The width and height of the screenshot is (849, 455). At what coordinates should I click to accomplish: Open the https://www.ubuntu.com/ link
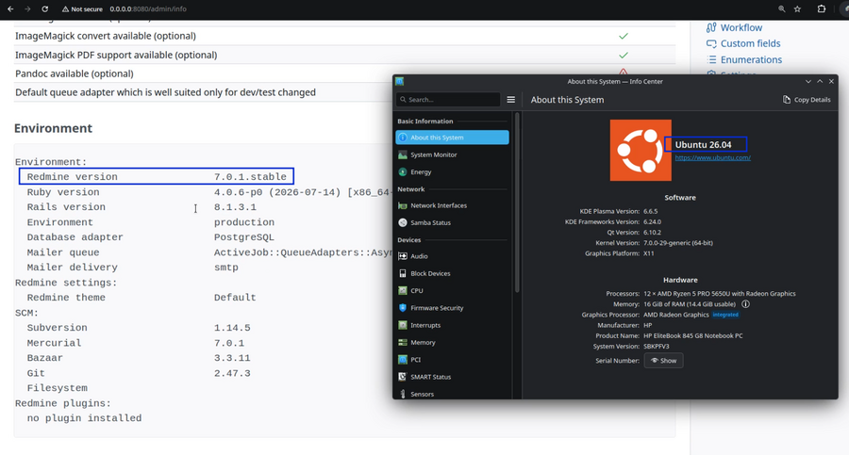pos(712,157)
